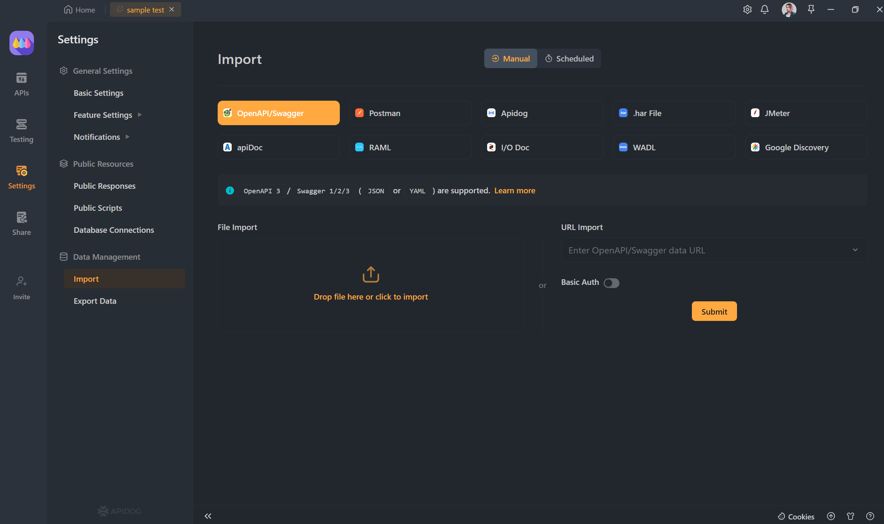Choose JMeter import format
Image resolution: width=884 pixels, height=524 pixels.
click(x=806, y=113)
